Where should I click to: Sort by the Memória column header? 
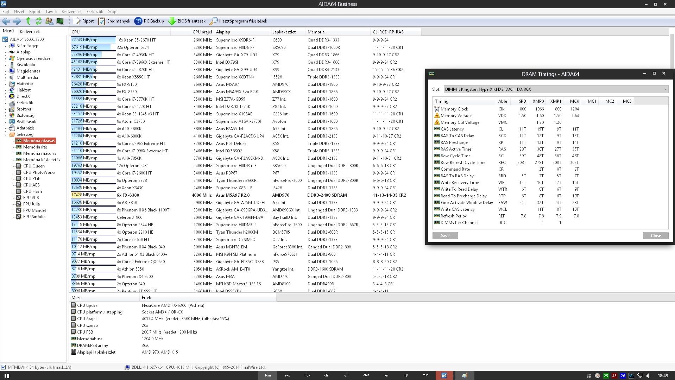pos(338,32)
